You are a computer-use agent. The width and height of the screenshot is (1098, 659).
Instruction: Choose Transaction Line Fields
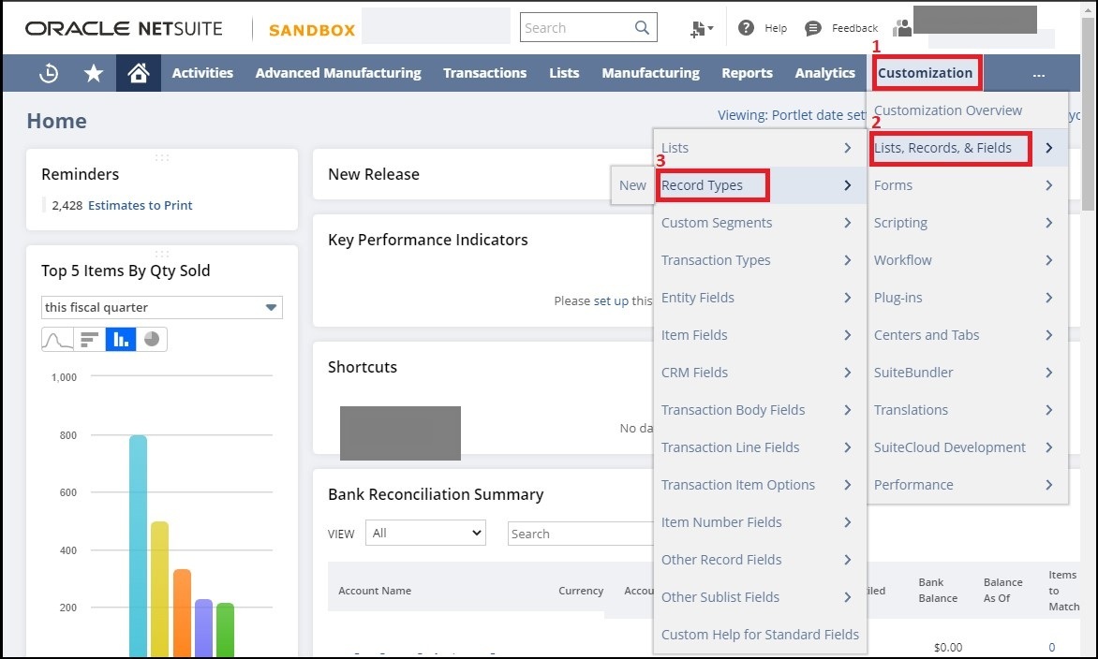(731, 447)
